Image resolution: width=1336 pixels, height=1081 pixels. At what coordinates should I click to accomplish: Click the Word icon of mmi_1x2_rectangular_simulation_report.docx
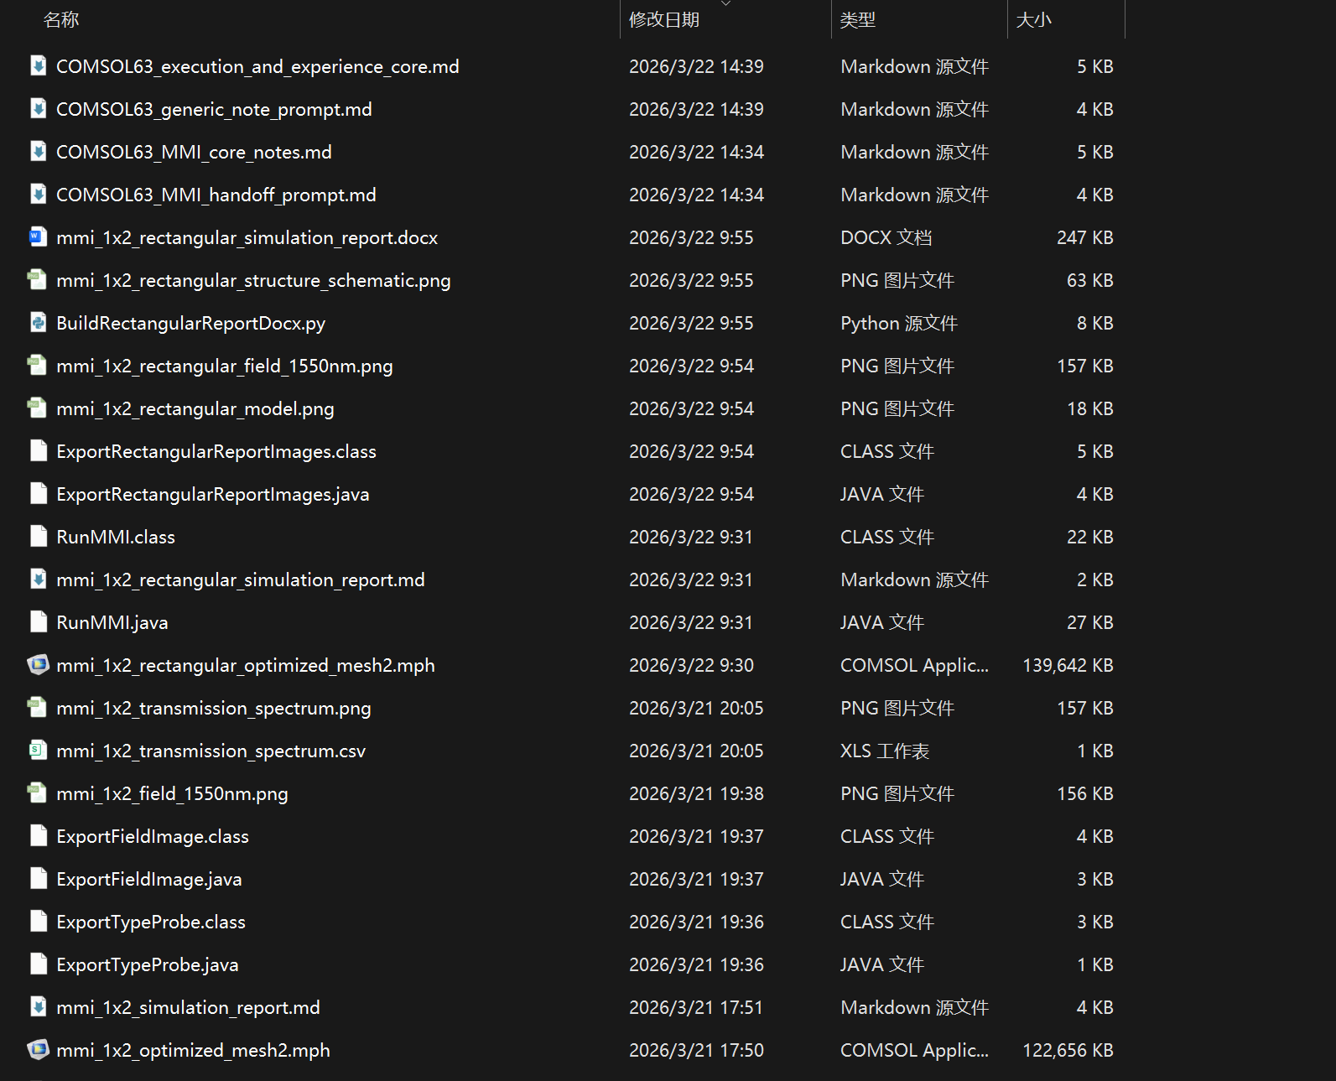pos(38,236)
